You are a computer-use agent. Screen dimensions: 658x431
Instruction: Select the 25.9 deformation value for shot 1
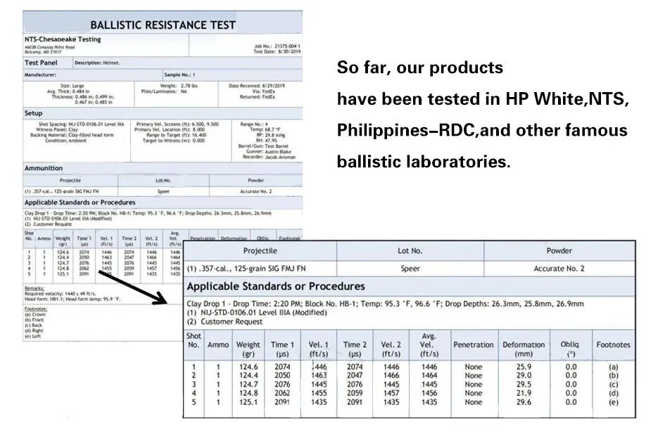click(523, 366)
